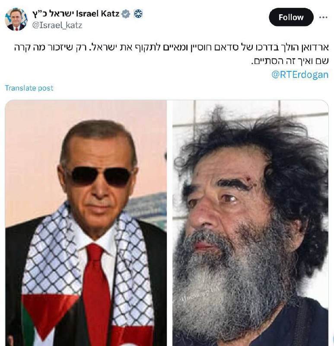Screen dimensions: 334x346
Task: Click the dark sunglasses in left photo
Action: tap(101, 176)
